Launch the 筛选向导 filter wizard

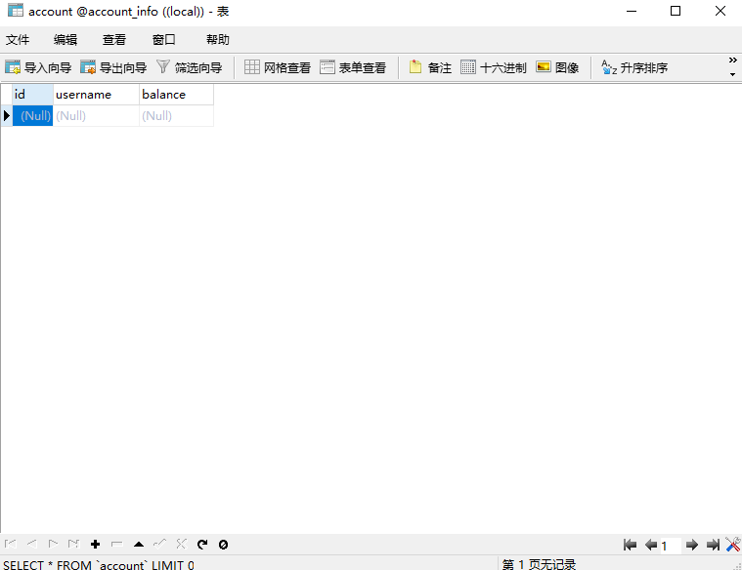tap(190, 67)
